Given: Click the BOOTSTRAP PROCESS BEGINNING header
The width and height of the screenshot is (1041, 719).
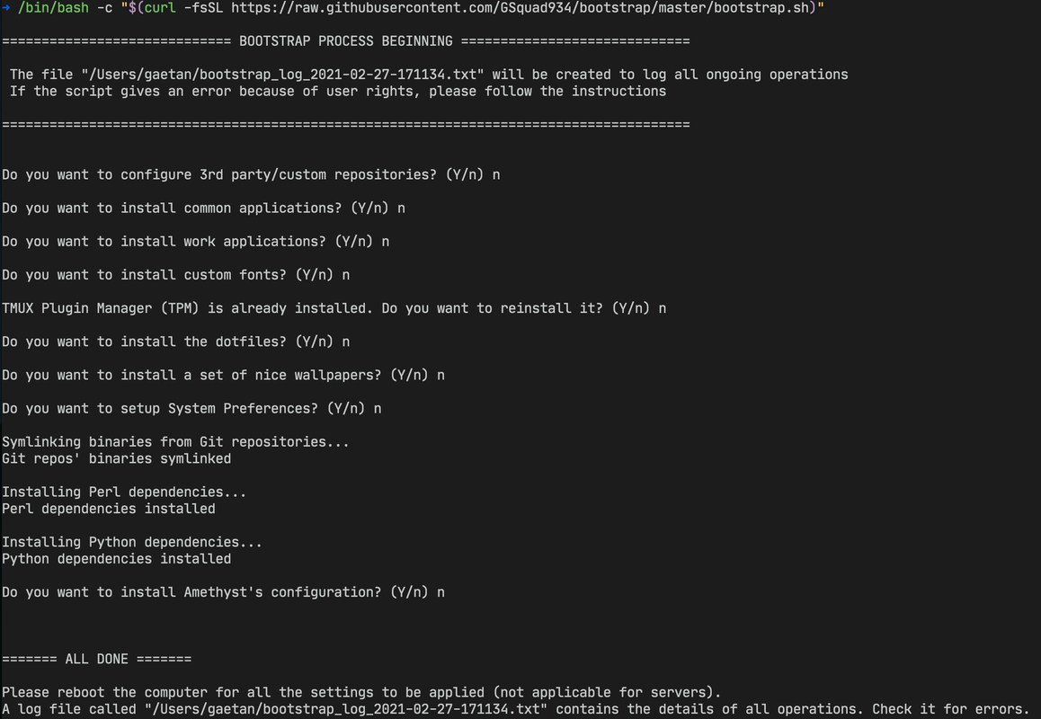Looking at the screenshot, I should 345,41.
